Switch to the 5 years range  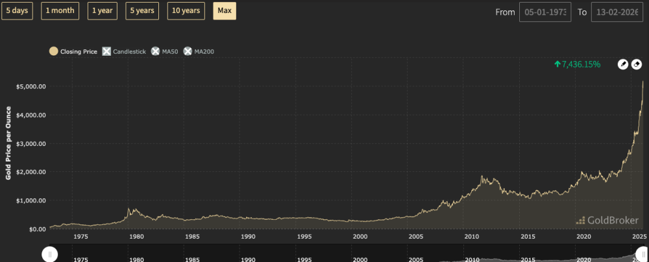(x=141, y=10)
